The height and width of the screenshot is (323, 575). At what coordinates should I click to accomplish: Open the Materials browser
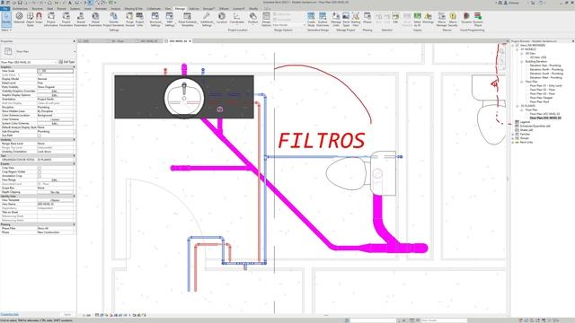pyautogui.click(x=19, y=18)
